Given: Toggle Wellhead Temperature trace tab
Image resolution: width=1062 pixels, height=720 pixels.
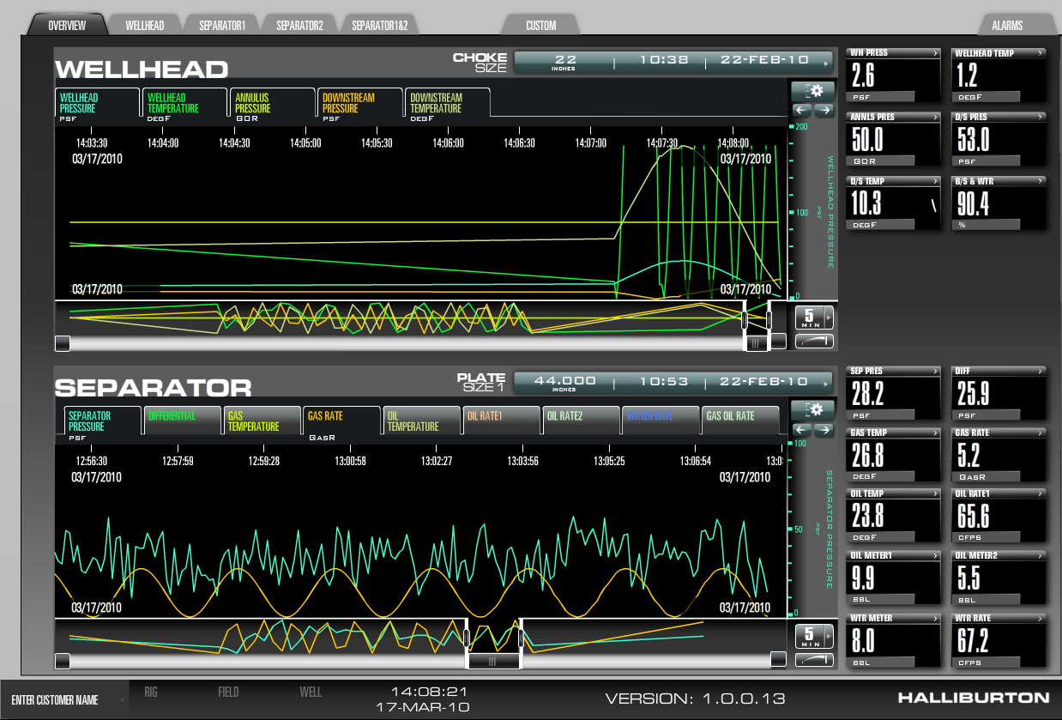Looking at the screenshot, I should point(184,103).
